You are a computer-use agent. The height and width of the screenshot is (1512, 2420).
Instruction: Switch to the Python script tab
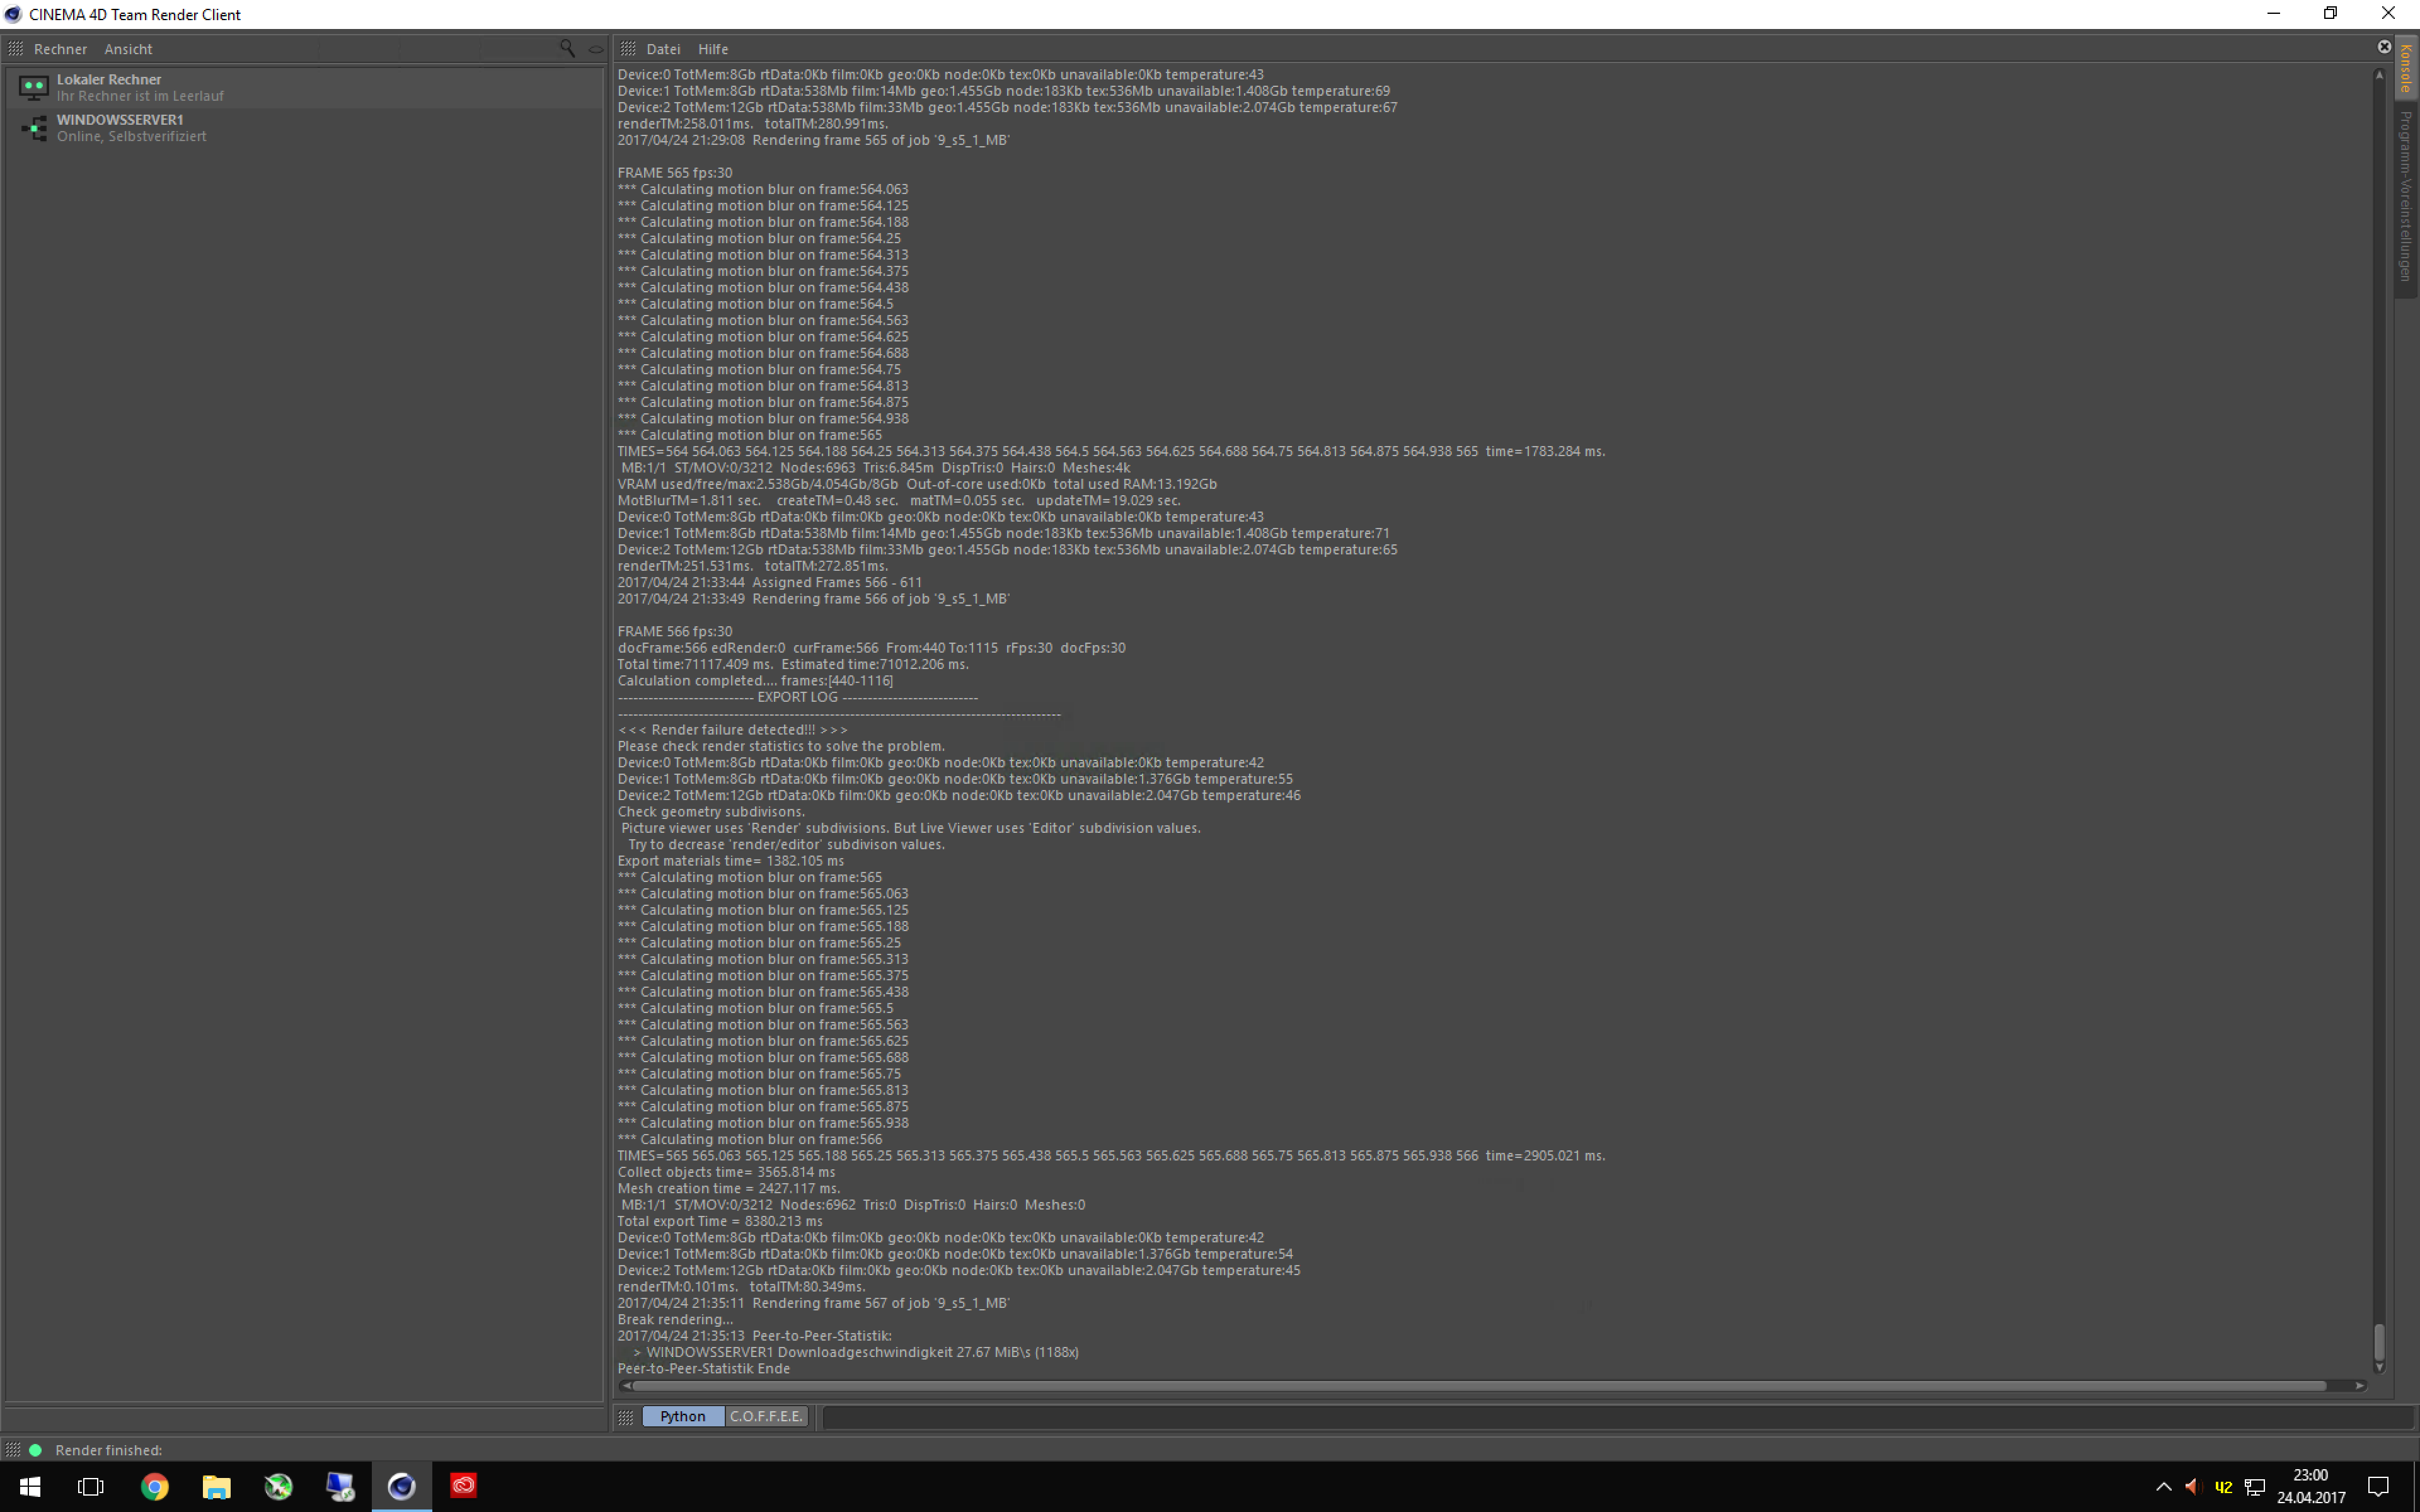click(x=683, y=1416)
